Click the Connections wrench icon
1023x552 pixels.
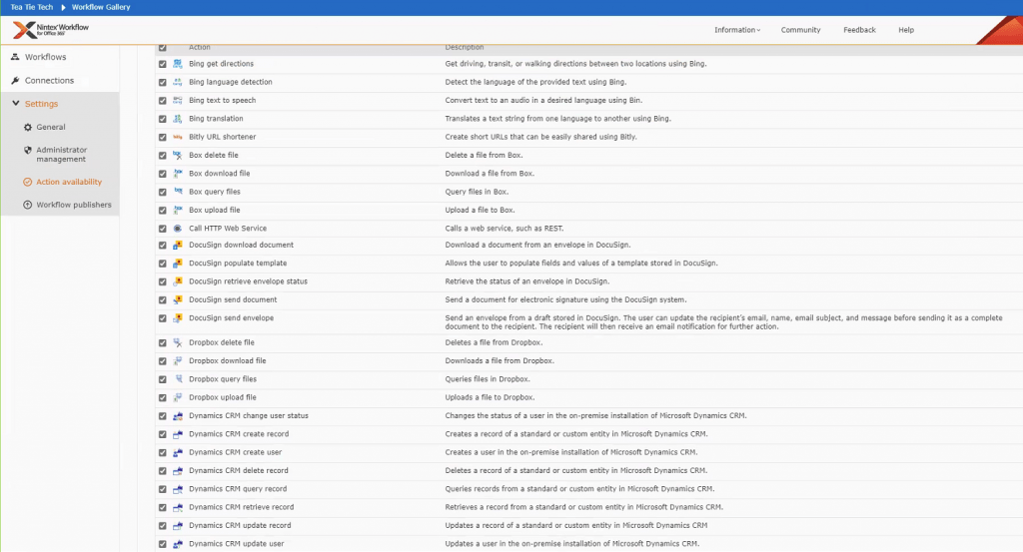(15, 80)
